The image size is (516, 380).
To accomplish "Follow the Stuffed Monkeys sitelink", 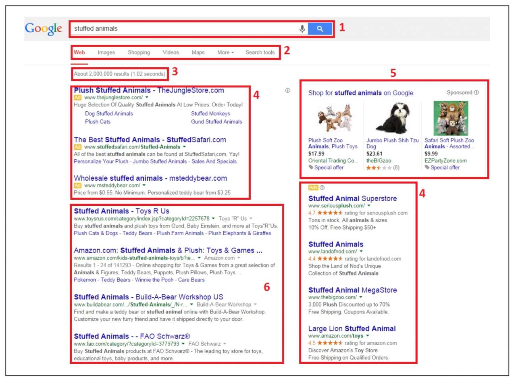I will point(211,114).
